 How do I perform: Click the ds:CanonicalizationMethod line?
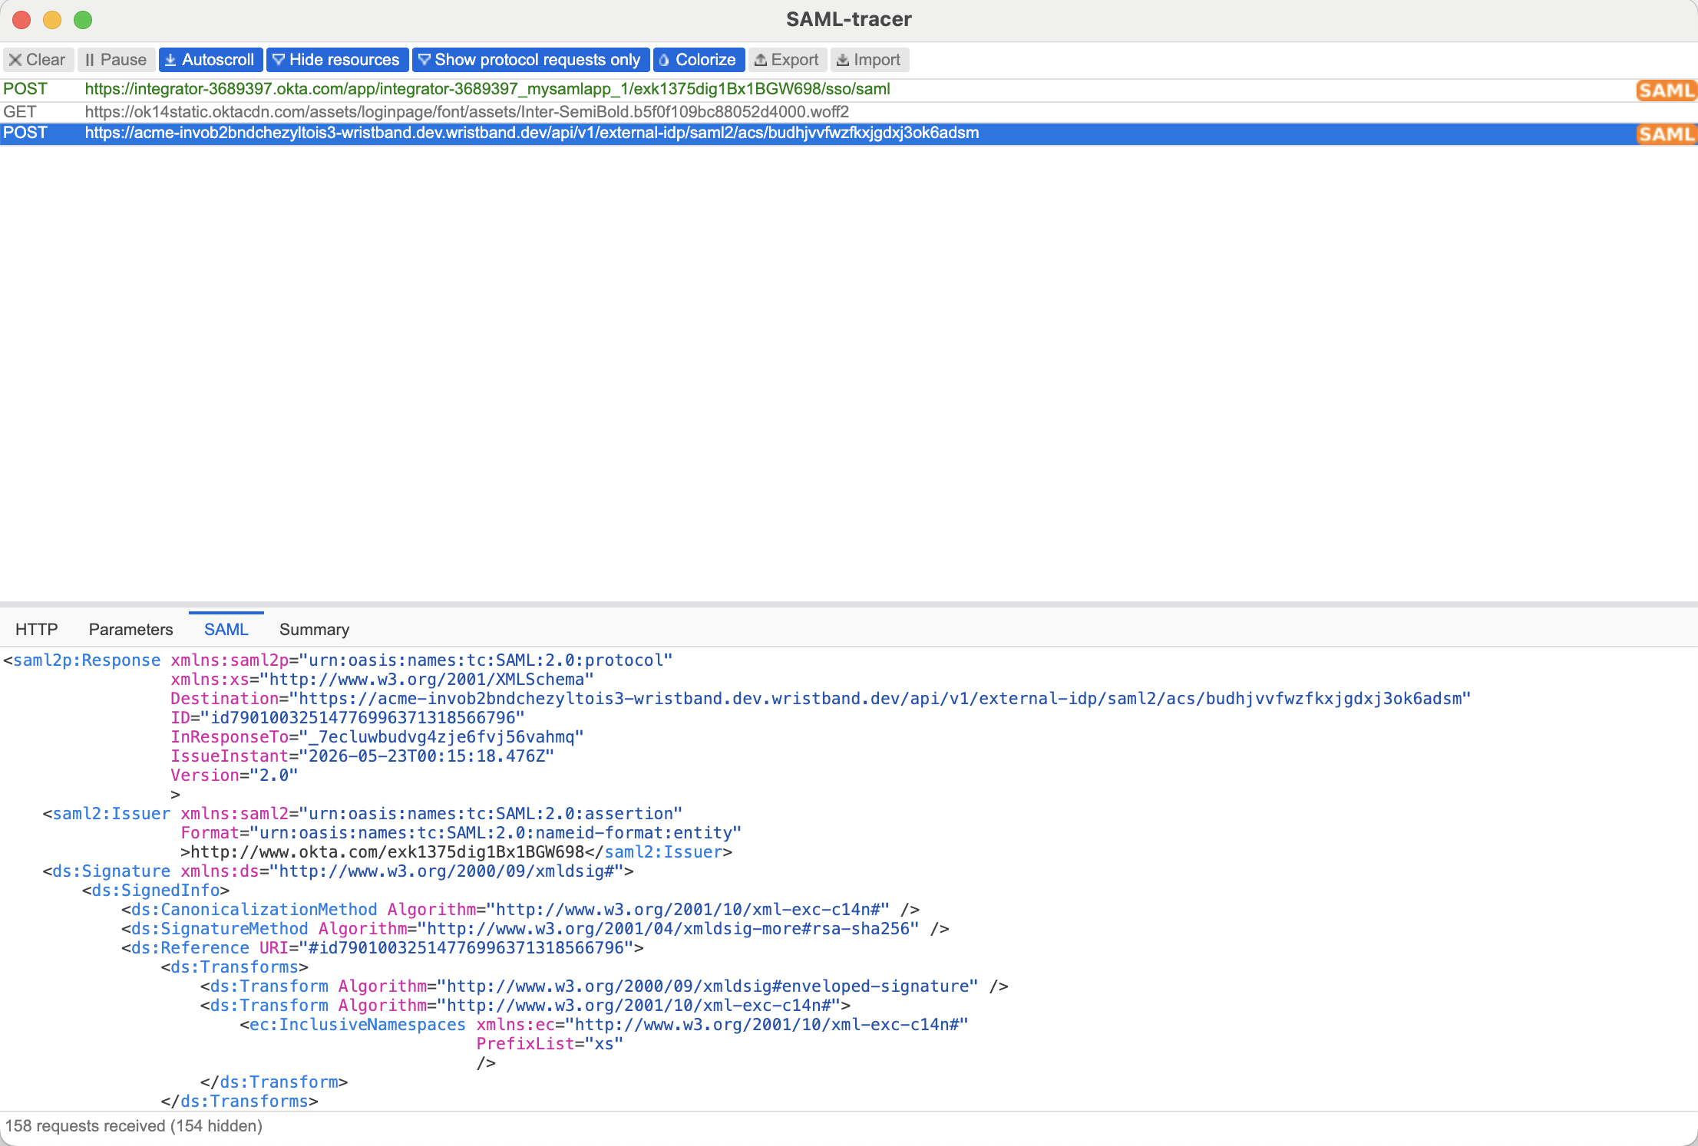pos(520,910)
